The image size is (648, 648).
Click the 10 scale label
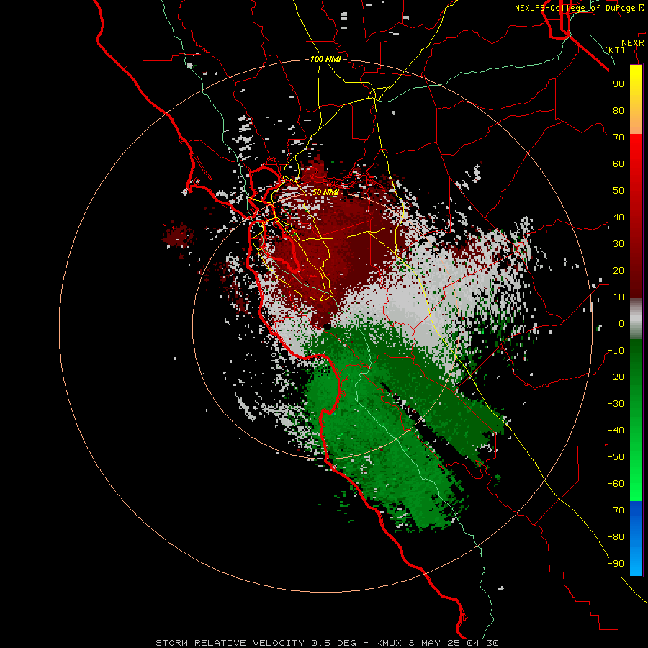click(x=618, y=297)
